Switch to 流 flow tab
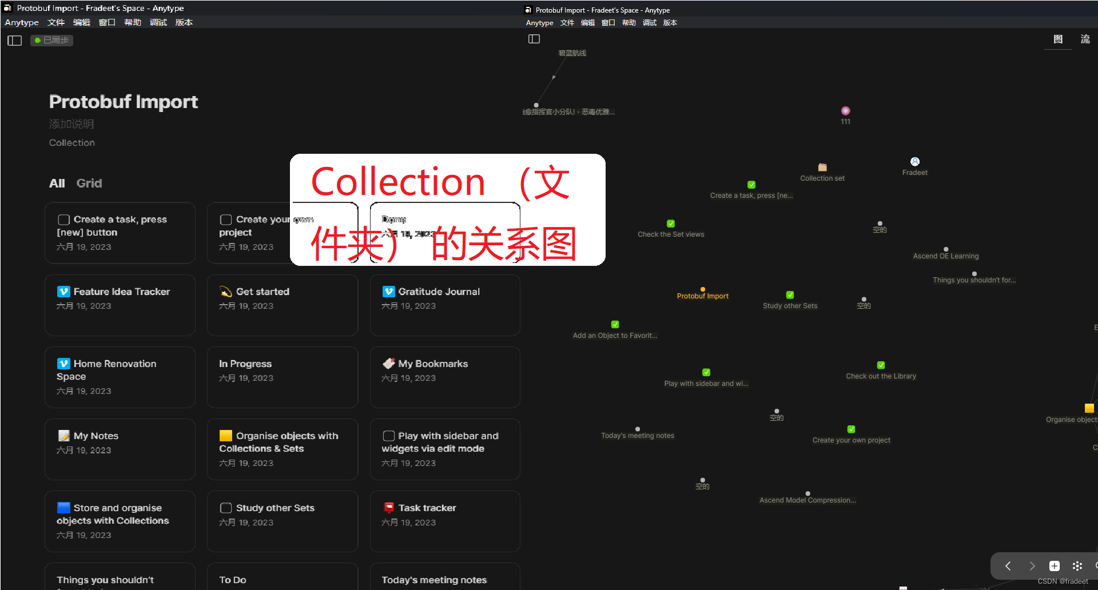Image resolution: width=1098 pixels, height=590 pixels. coord(1085,39)
